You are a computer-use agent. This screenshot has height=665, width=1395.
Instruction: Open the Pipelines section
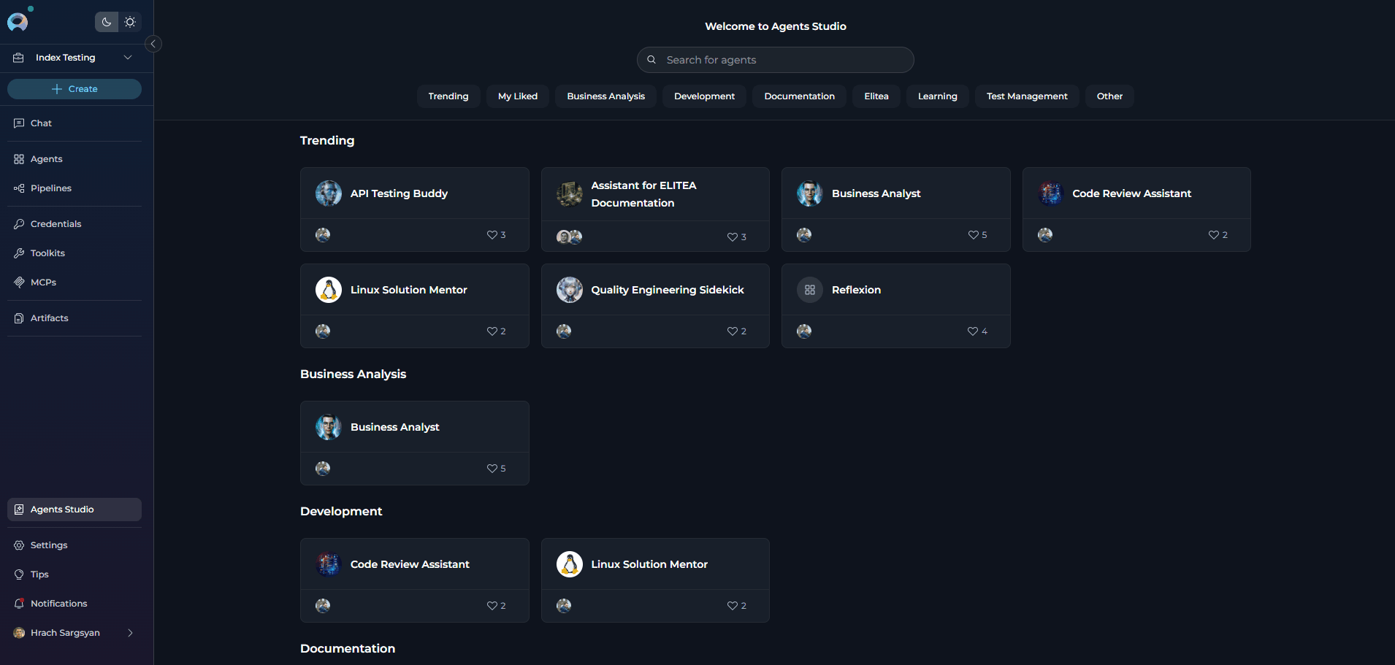[50, 188]
